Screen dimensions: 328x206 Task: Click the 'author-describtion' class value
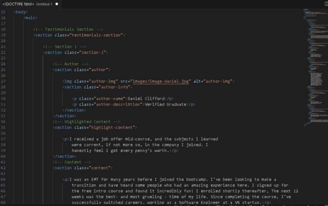[x=118, y=105]
